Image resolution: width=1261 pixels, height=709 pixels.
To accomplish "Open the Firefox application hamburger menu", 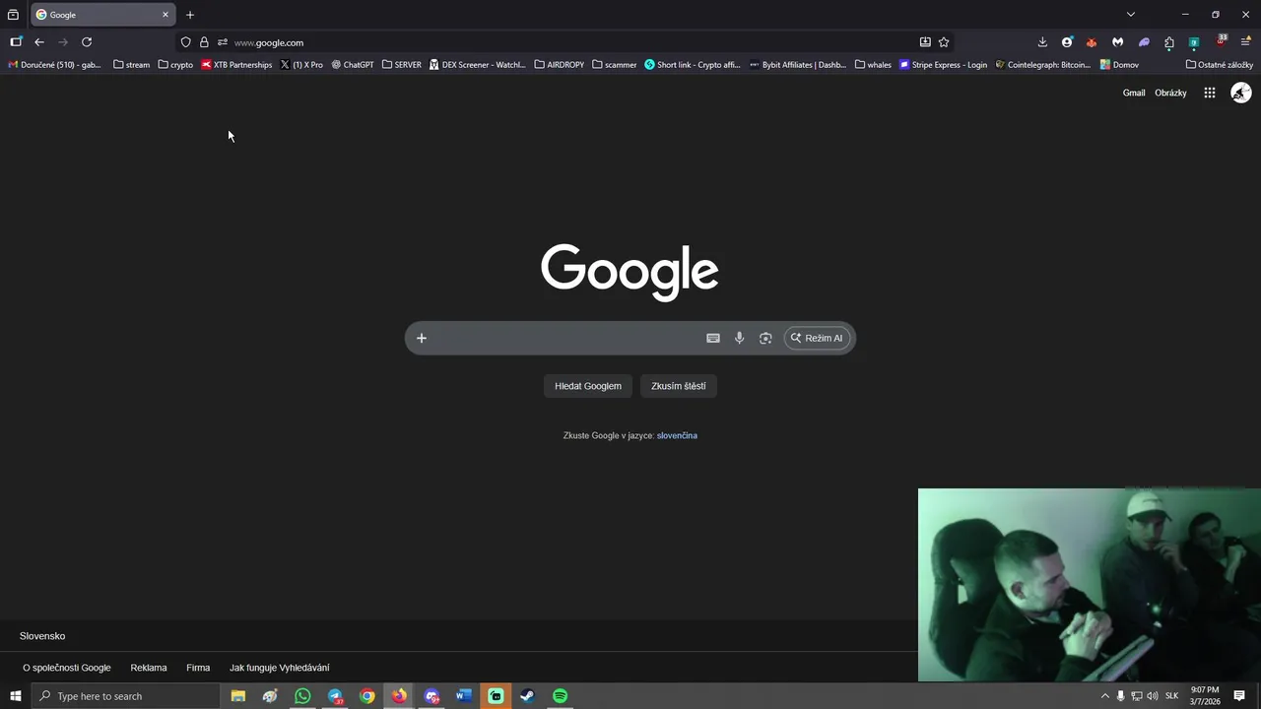I will [x=1246, y=42].
